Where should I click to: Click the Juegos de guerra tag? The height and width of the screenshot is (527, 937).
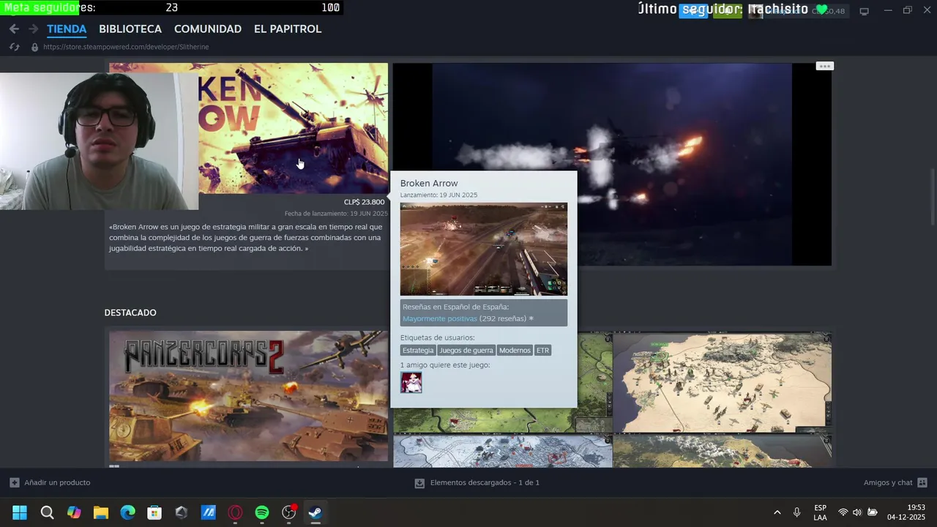pos(466,351)
